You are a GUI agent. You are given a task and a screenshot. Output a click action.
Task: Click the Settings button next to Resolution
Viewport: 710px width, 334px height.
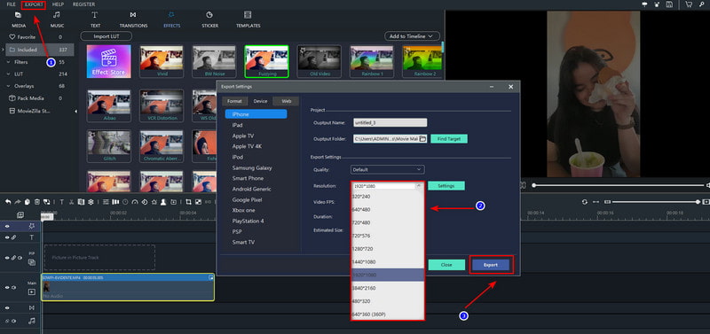click(446, 186)
